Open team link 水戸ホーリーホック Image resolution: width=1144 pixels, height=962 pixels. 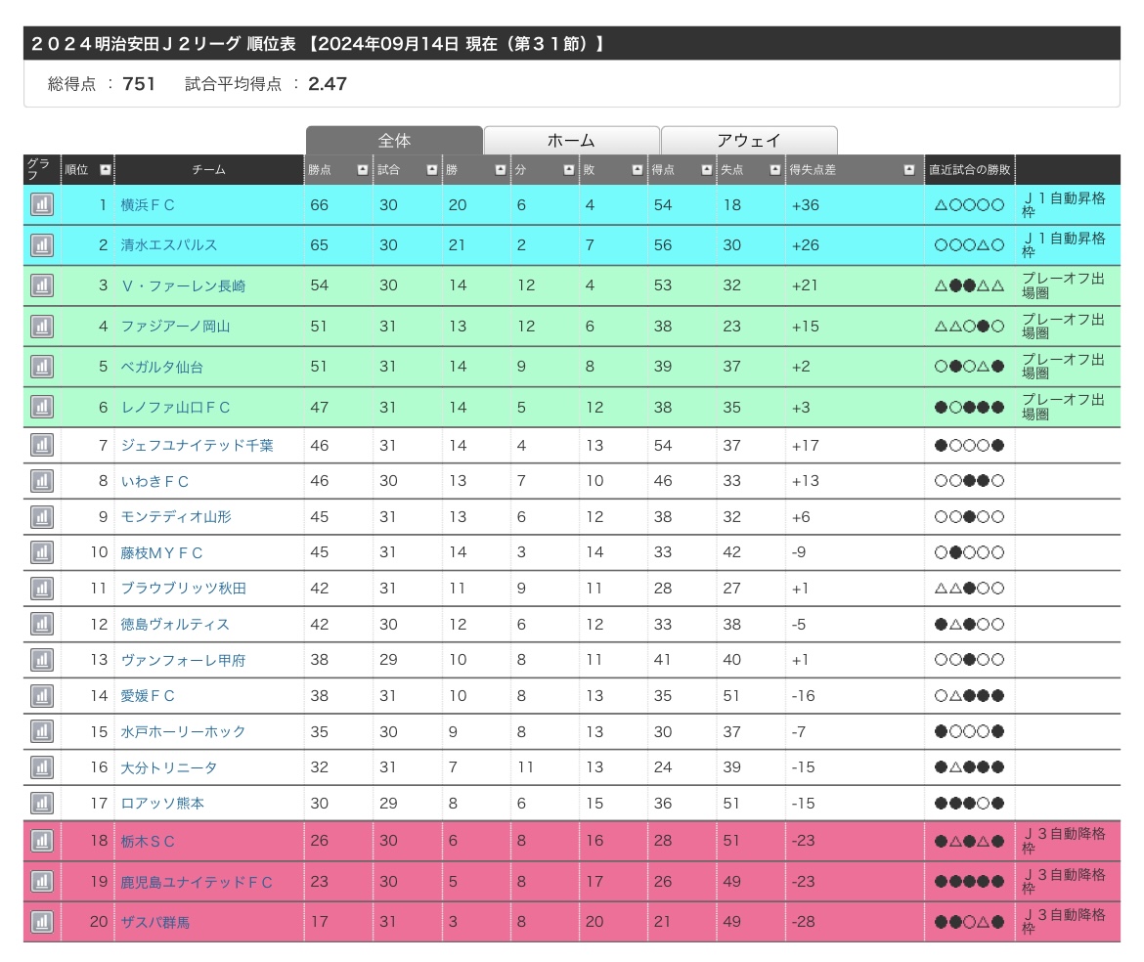click(x=183, y=731)
